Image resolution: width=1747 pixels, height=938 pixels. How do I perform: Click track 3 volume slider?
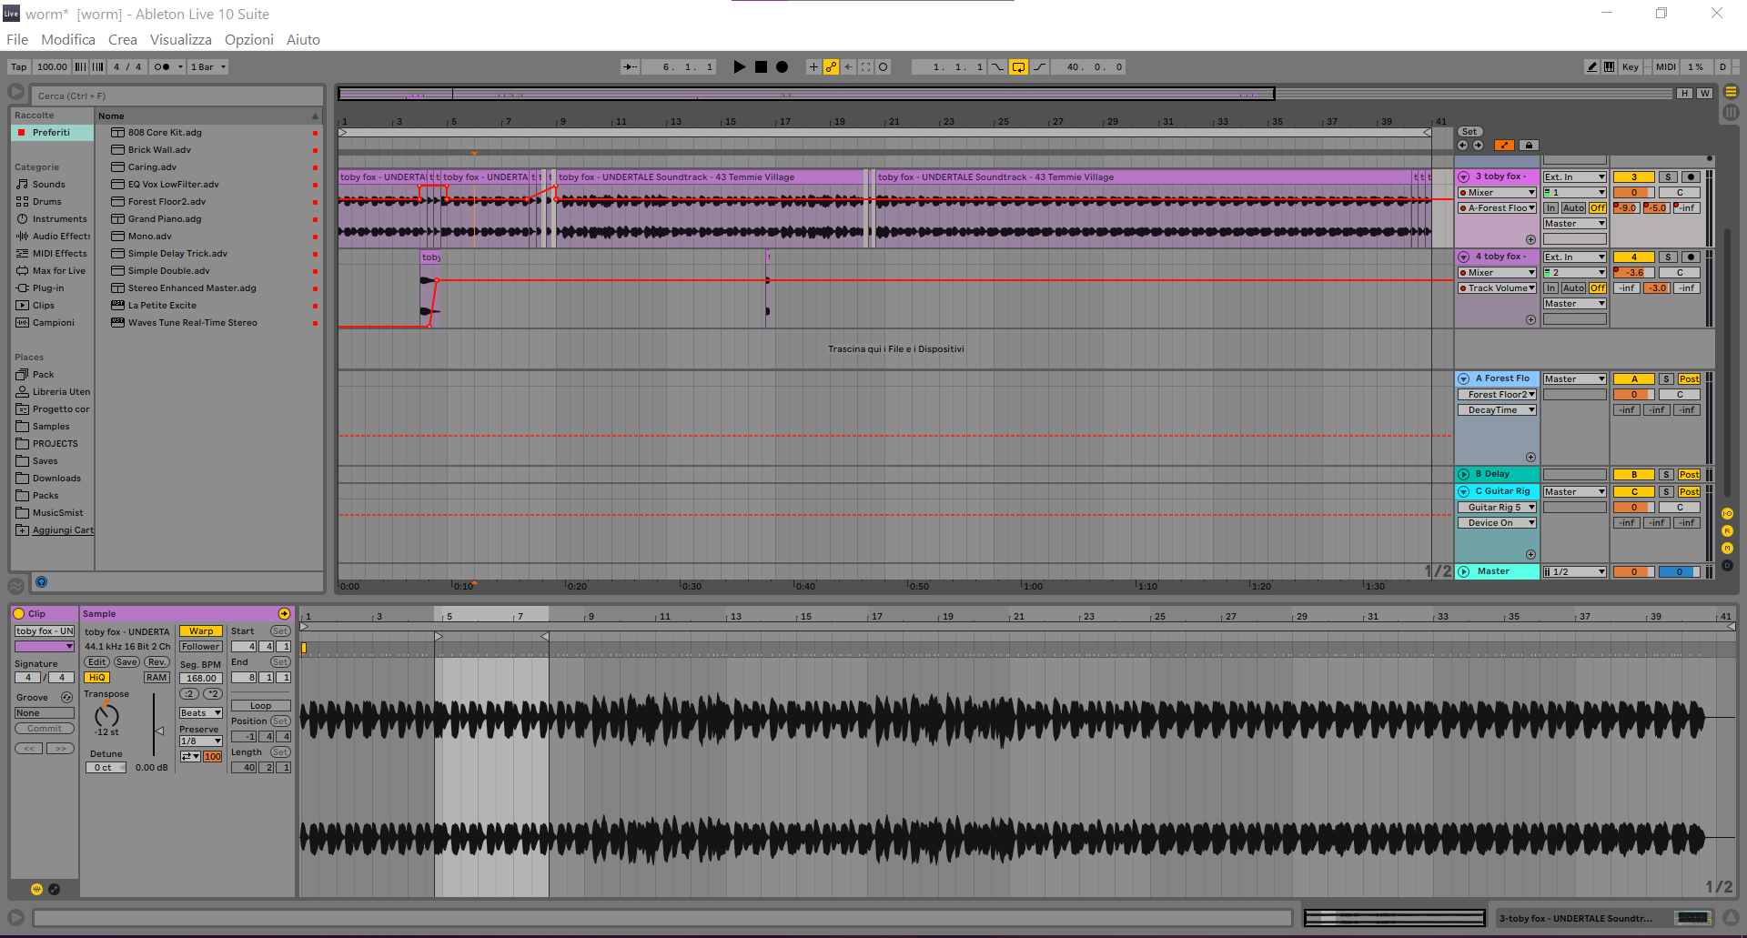1633,193
